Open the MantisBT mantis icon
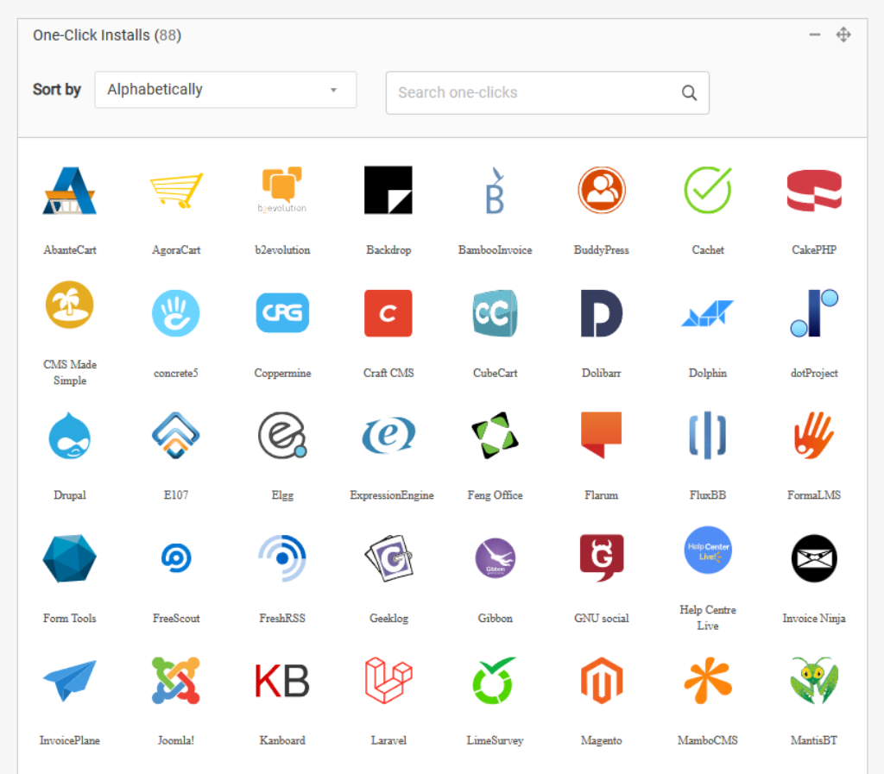884x774 pixels. click(814, 681)
